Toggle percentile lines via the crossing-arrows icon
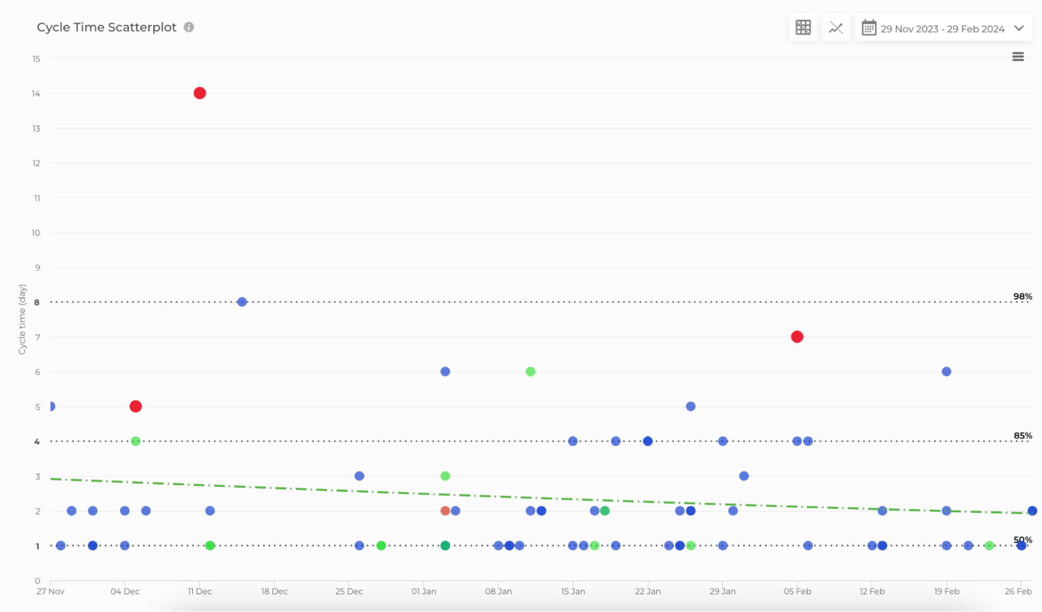The width and height of the screenshot is (1042, 612). coord(836,28)
